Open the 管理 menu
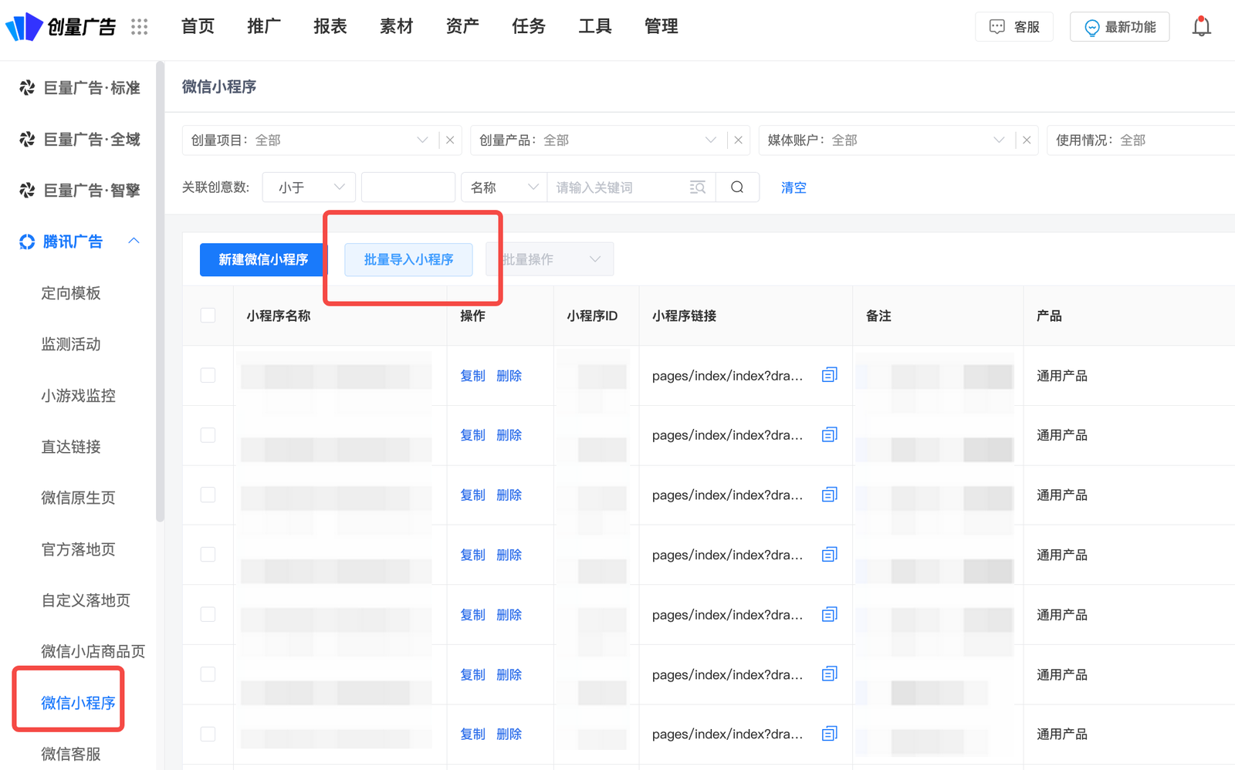Image resolution: width=1235 pixels, height=770 pixels. [x=661, y=27]
